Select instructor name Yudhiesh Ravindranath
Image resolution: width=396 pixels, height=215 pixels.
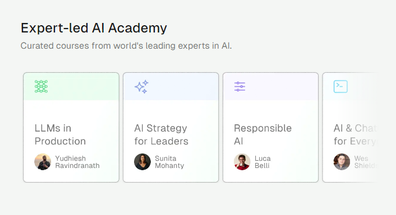(77, 162)
